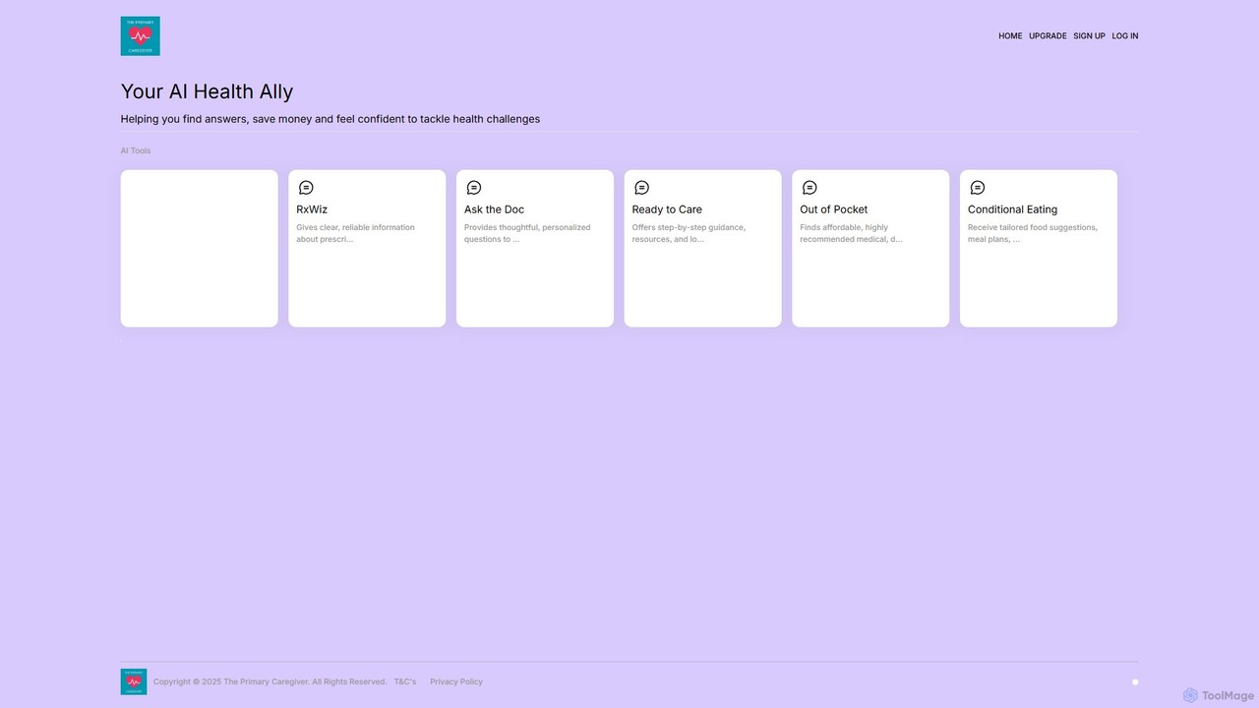Viewport: 1259px width, 708px height.
Task: Open the Ask the Doc tool title
Action: [x=494, y=209]
